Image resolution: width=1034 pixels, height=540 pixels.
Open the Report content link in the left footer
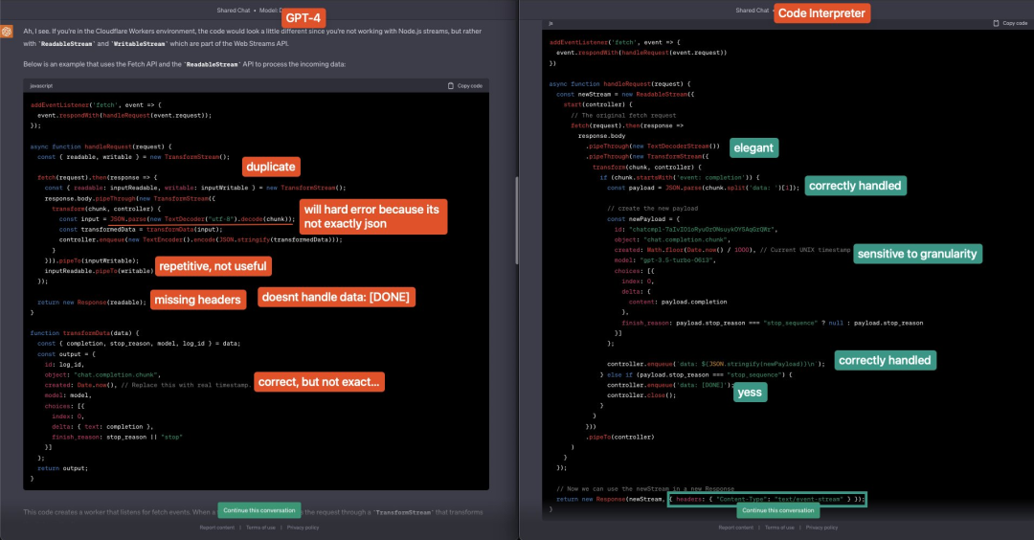tap(217, 528)
